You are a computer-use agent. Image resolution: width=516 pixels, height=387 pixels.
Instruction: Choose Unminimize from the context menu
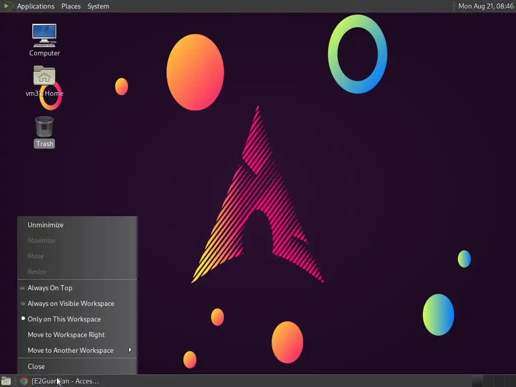[77, 225]
